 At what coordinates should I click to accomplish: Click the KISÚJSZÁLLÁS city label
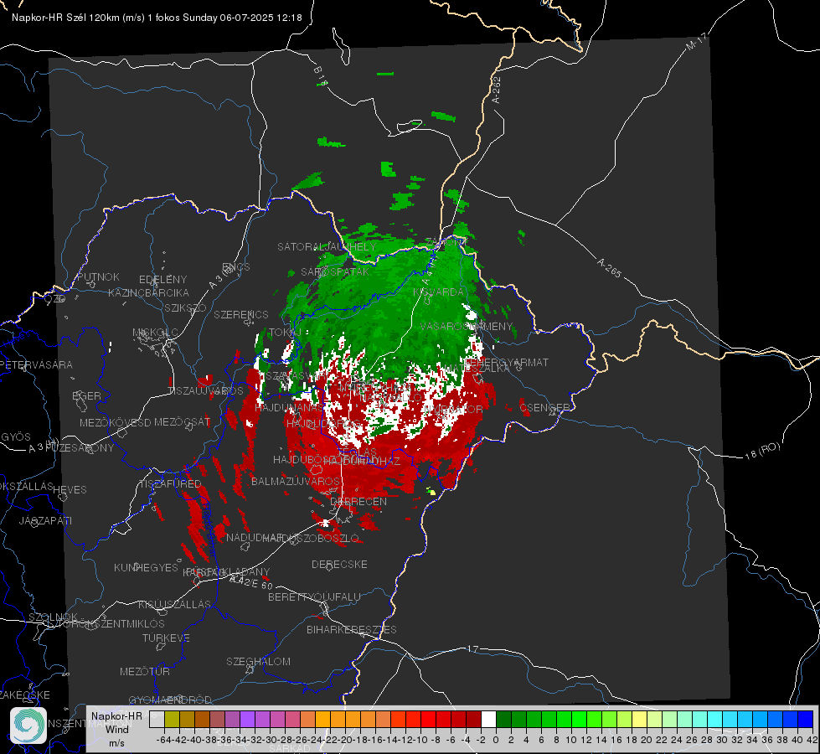(175, 604)
